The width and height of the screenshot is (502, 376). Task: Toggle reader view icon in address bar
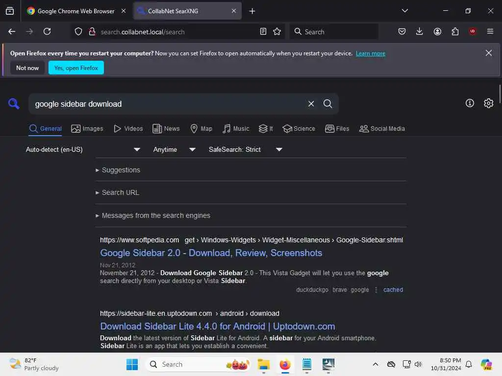click(263, 32)
